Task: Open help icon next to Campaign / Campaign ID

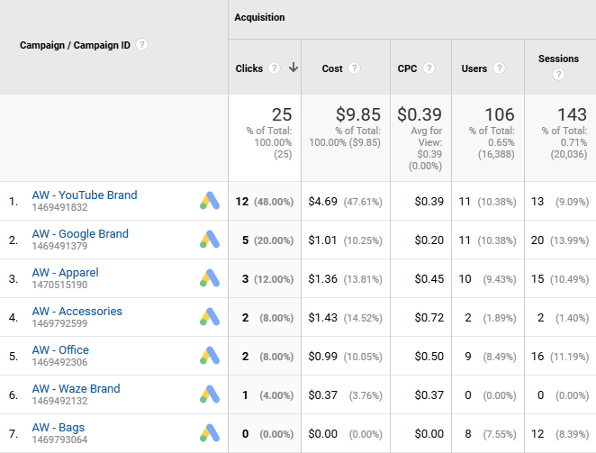Action: point(141,45)
